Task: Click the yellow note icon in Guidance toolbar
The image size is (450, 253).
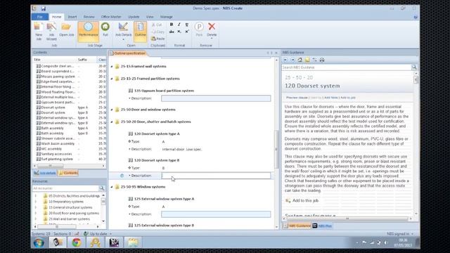Action: click(307, 60)
